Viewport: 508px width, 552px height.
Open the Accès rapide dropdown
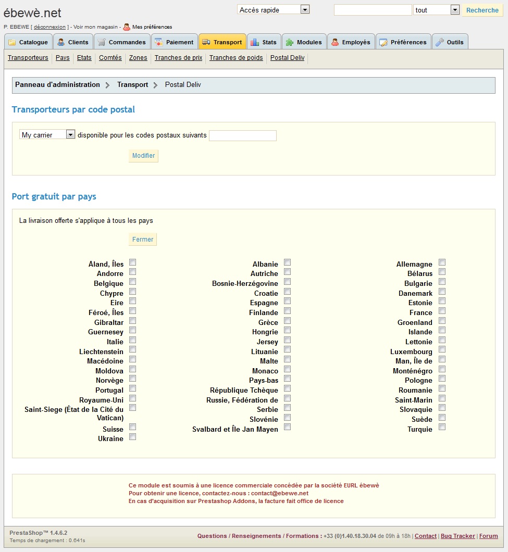274,9
